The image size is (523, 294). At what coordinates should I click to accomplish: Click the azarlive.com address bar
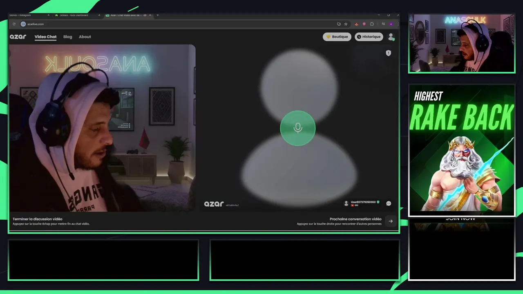click(180, 24)
